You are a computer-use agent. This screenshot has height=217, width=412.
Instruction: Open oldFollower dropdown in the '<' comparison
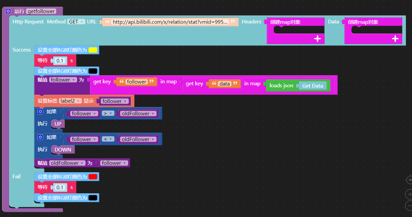pyautogui.click(x=138, y=139)
